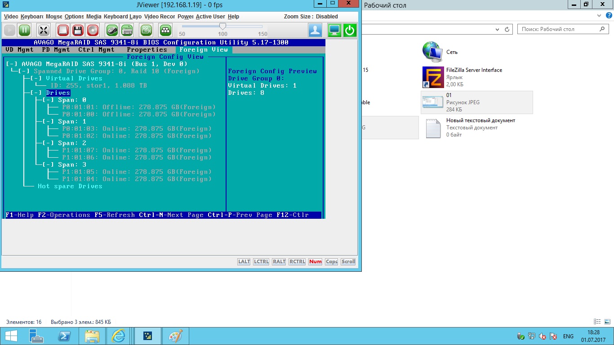
Task: Click the red floppy disk media icon
Action: click(x=78, y=31)
